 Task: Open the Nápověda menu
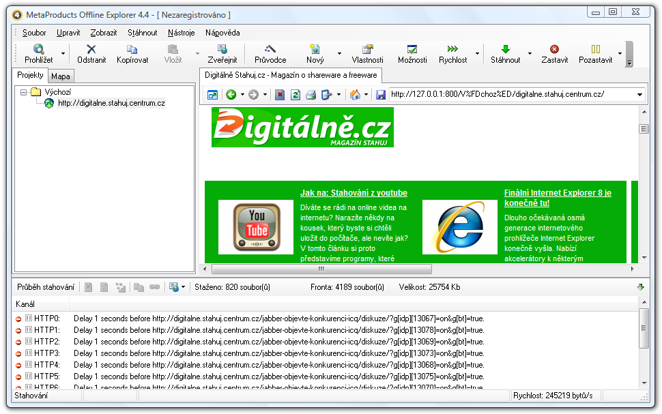(x=222, y=33)
